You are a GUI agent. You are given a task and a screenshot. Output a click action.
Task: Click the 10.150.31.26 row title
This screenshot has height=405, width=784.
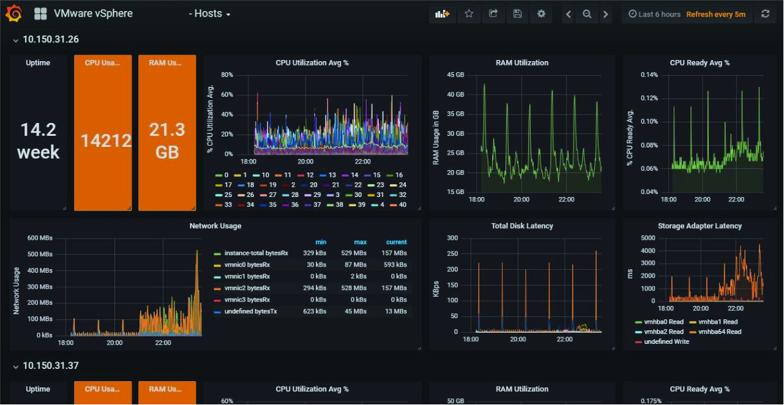coord(51,40)
